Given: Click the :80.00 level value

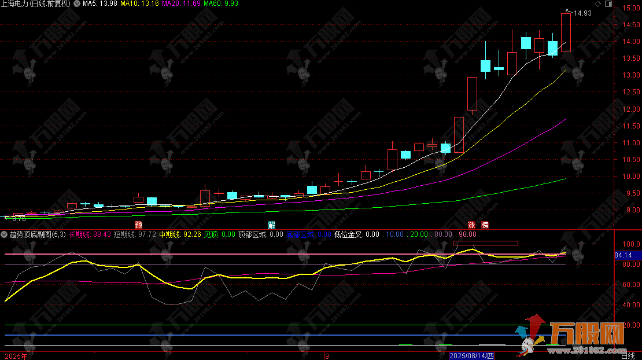Looking at the screenshot, I should (441, 234).
